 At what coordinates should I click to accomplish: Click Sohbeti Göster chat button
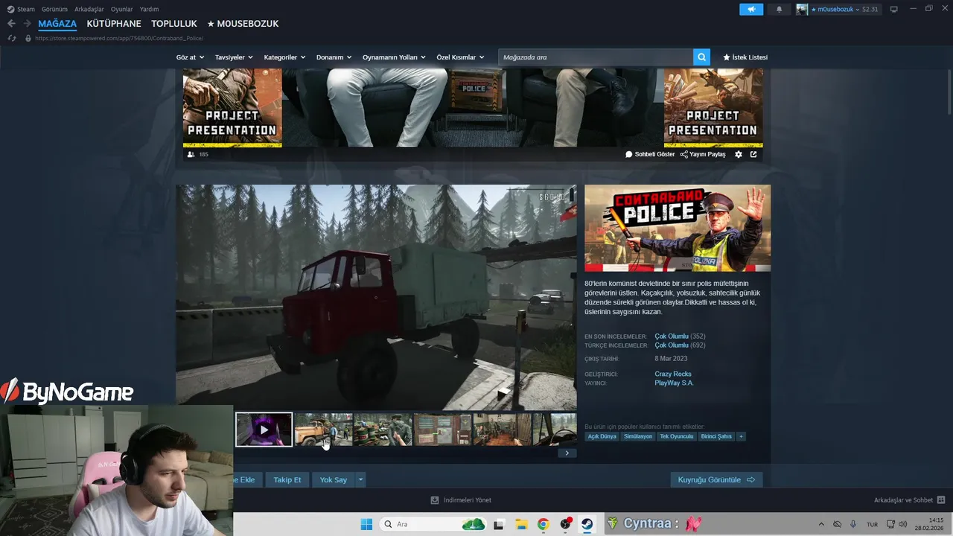pyautogui.click(x=650, y=154)
